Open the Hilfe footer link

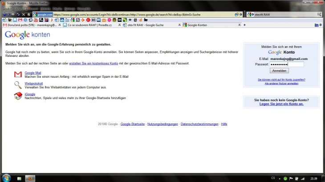click(x=224, y=124)
